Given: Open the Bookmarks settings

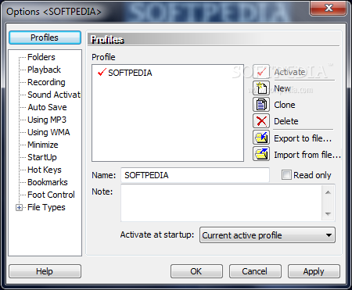Looking at the screenshot, I should (48, 182).
